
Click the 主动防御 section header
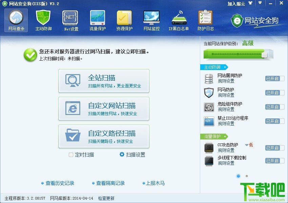click(x=214, y=67)
